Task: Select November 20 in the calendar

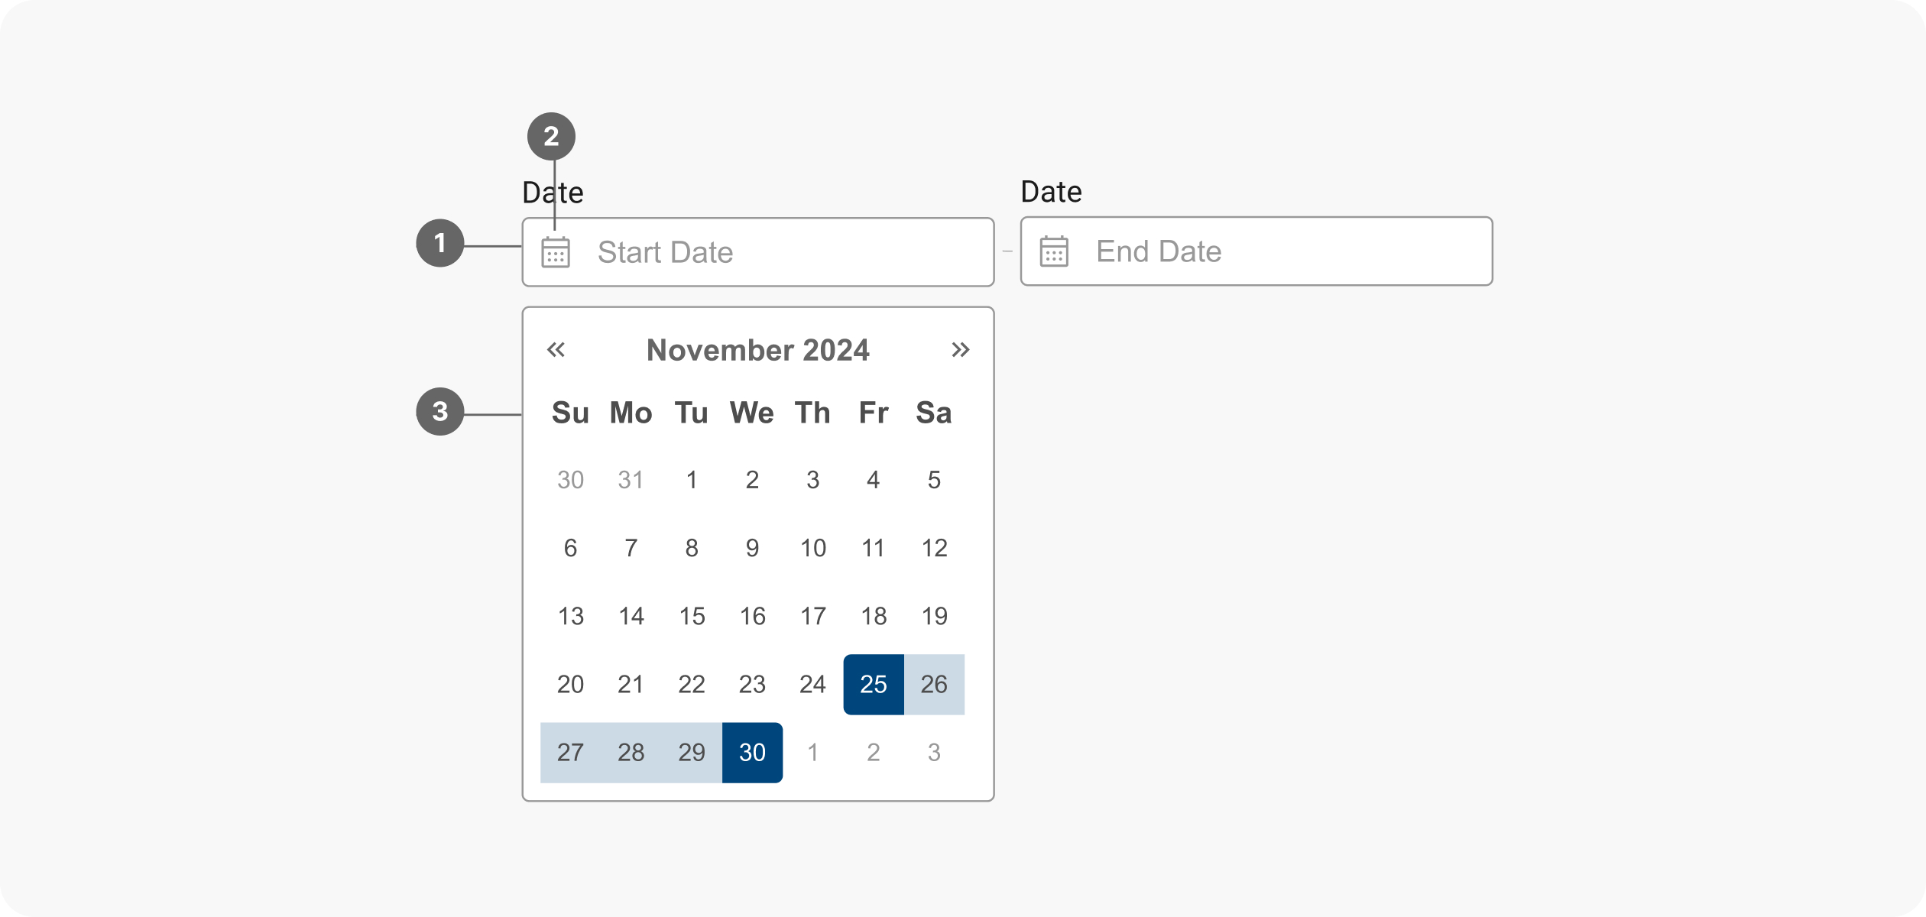Action: [570, 685]
